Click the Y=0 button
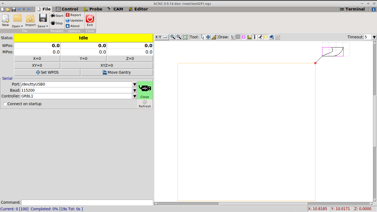This screenshot has width=377, height=212. (x=84, y=59)
